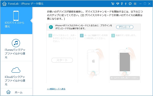Open the hamburger menu icon
This screenshot has width=153, height=96.
[x=135, y=4]
